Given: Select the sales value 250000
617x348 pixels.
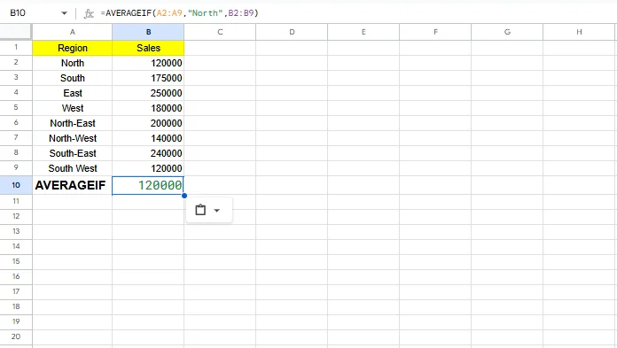Looking at the screenshot, I should [148, 93].
